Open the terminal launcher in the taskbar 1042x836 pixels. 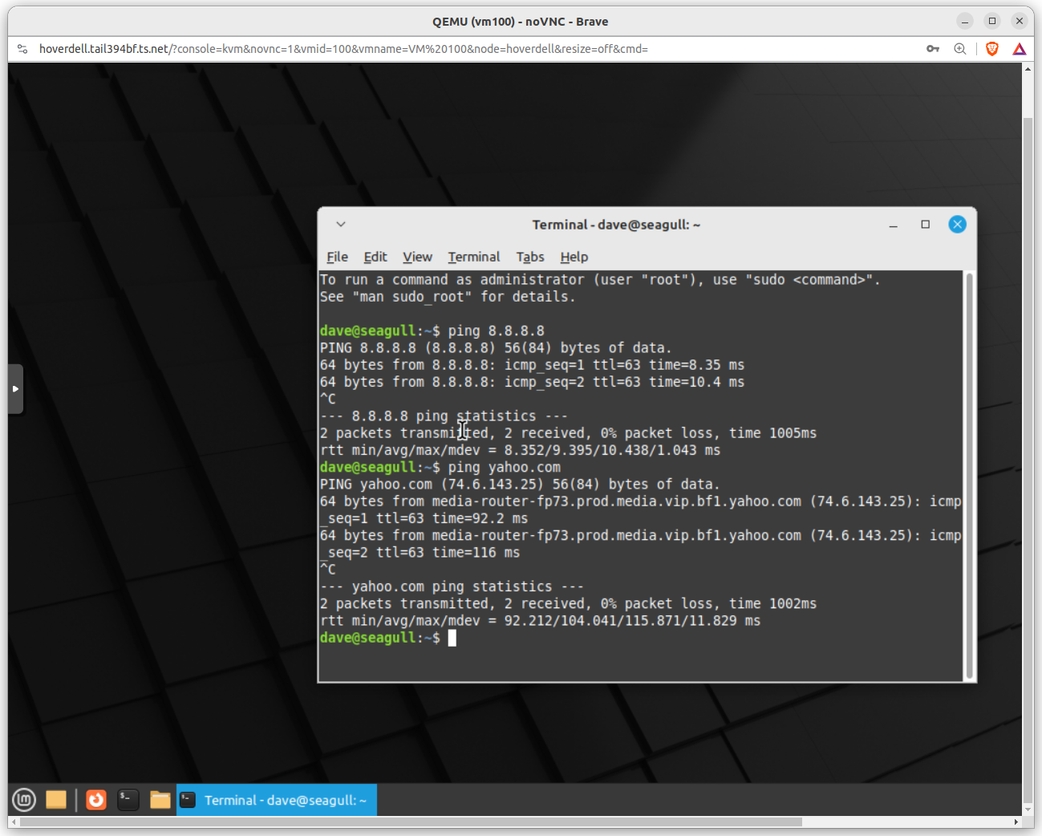coord(128,800)
